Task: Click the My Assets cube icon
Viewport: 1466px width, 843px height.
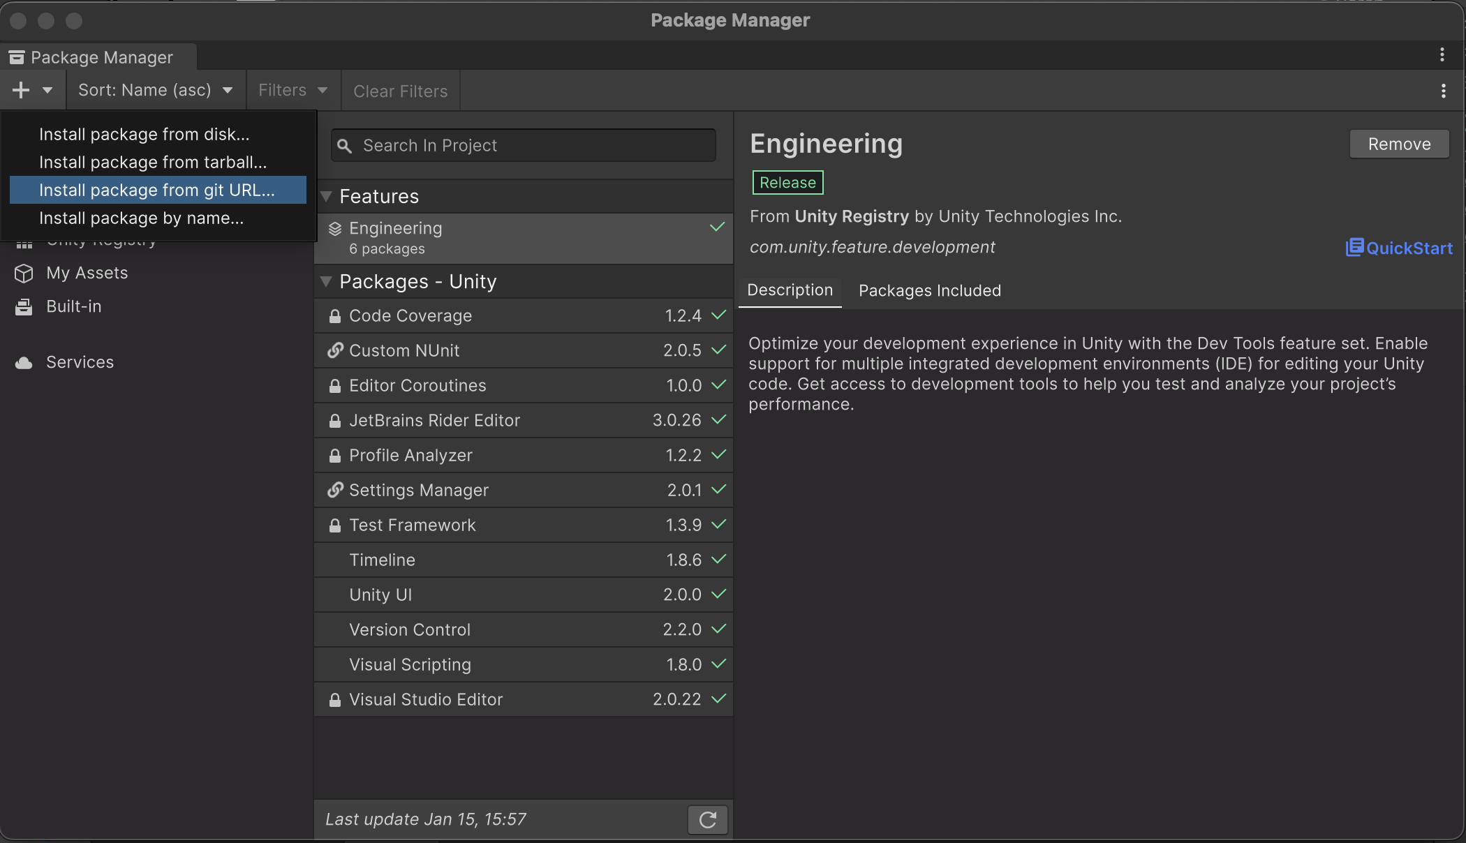Action: point(24,273)
